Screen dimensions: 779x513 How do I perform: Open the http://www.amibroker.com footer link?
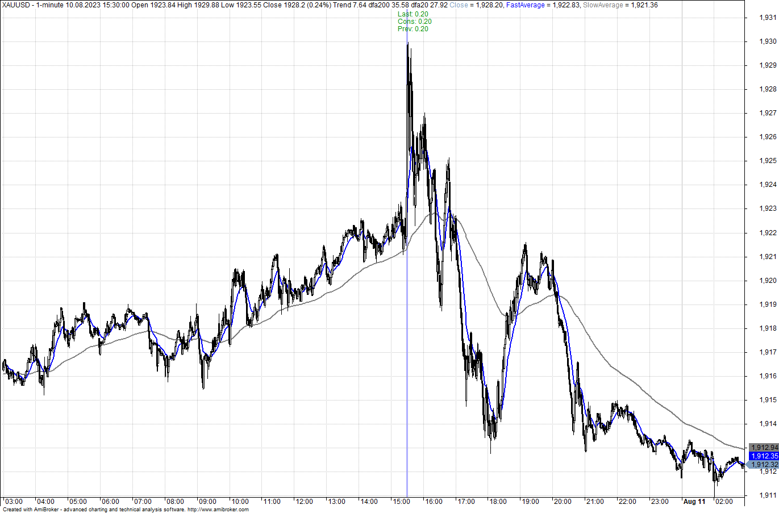point(218,510)
